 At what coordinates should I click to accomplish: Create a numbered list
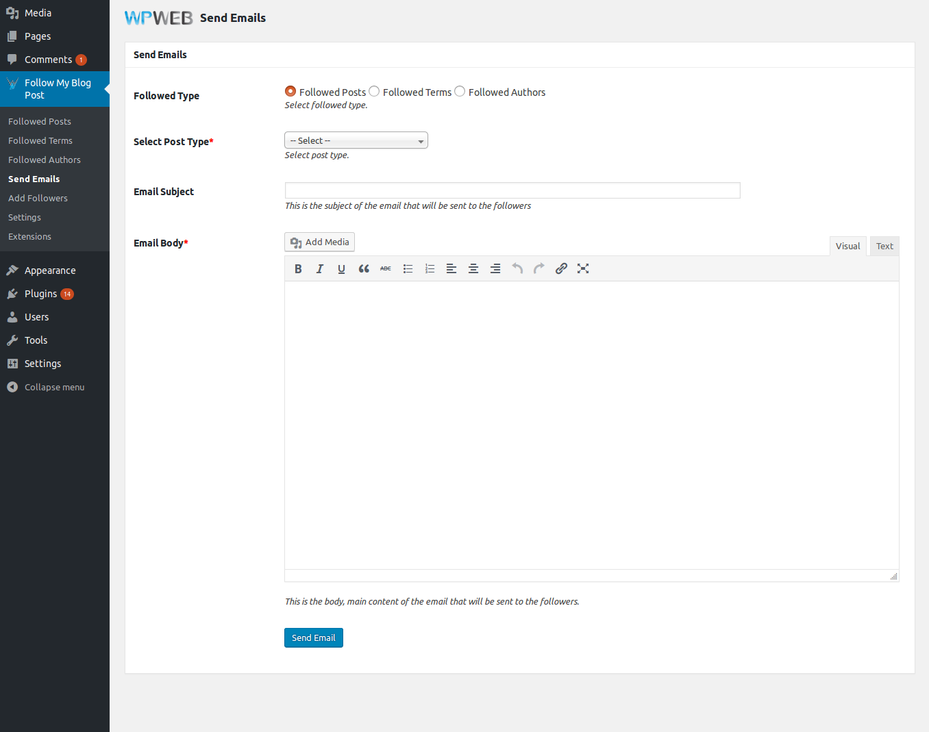[430, 269]
